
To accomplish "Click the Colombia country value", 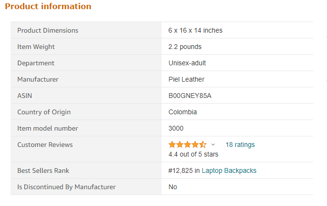I will click(x=183, y=112).
